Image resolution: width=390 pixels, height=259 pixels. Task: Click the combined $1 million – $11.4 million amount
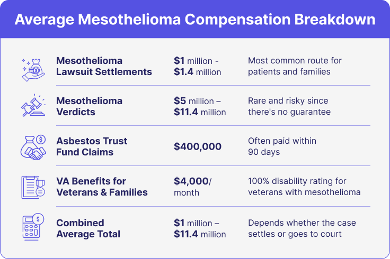pyautogui.click(x=200, y=228)
